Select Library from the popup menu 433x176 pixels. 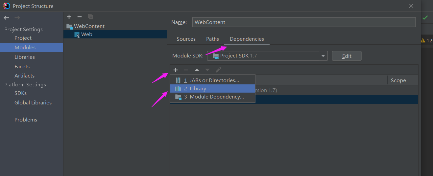pos(200,89)
